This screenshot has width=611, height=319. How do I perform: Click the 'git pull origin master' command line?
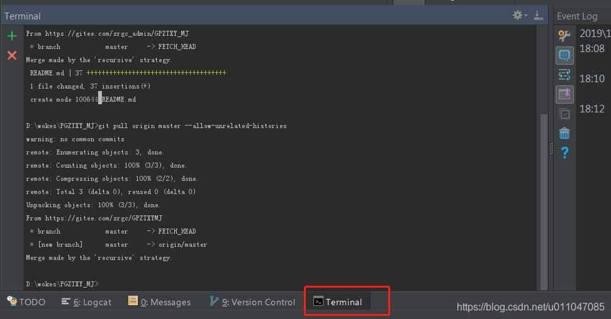[x=156, y=126]
